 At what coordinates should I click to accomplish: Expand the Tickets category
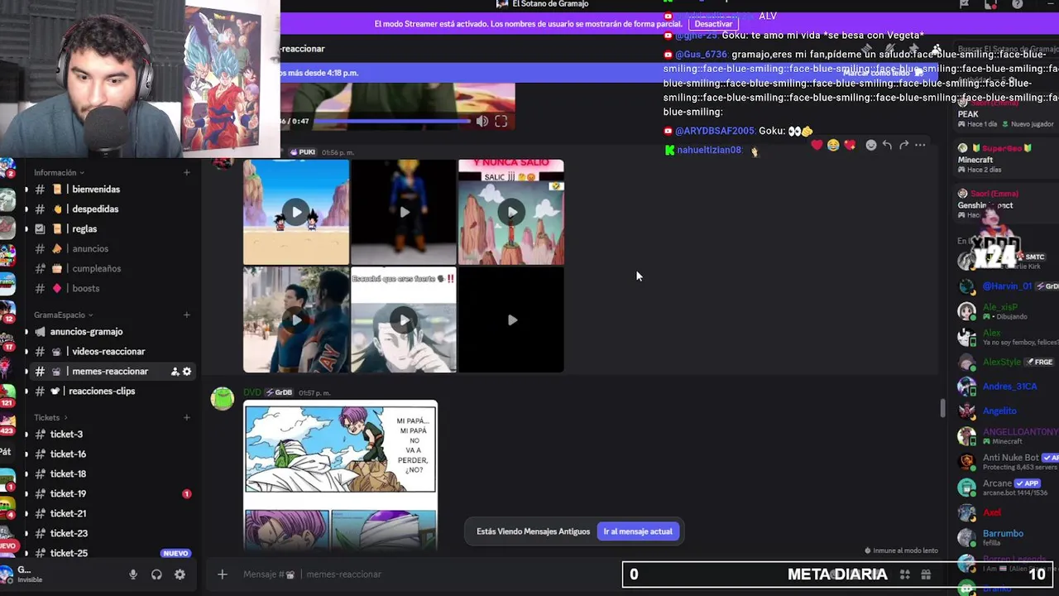[x=50, y=418]
